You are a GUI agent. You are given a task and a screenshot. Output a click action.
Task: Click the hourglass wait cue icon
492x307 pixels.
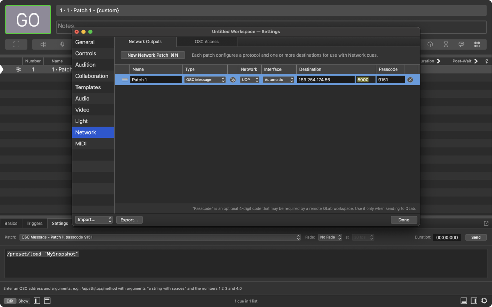pyautogui.click(x=446, y=44)
